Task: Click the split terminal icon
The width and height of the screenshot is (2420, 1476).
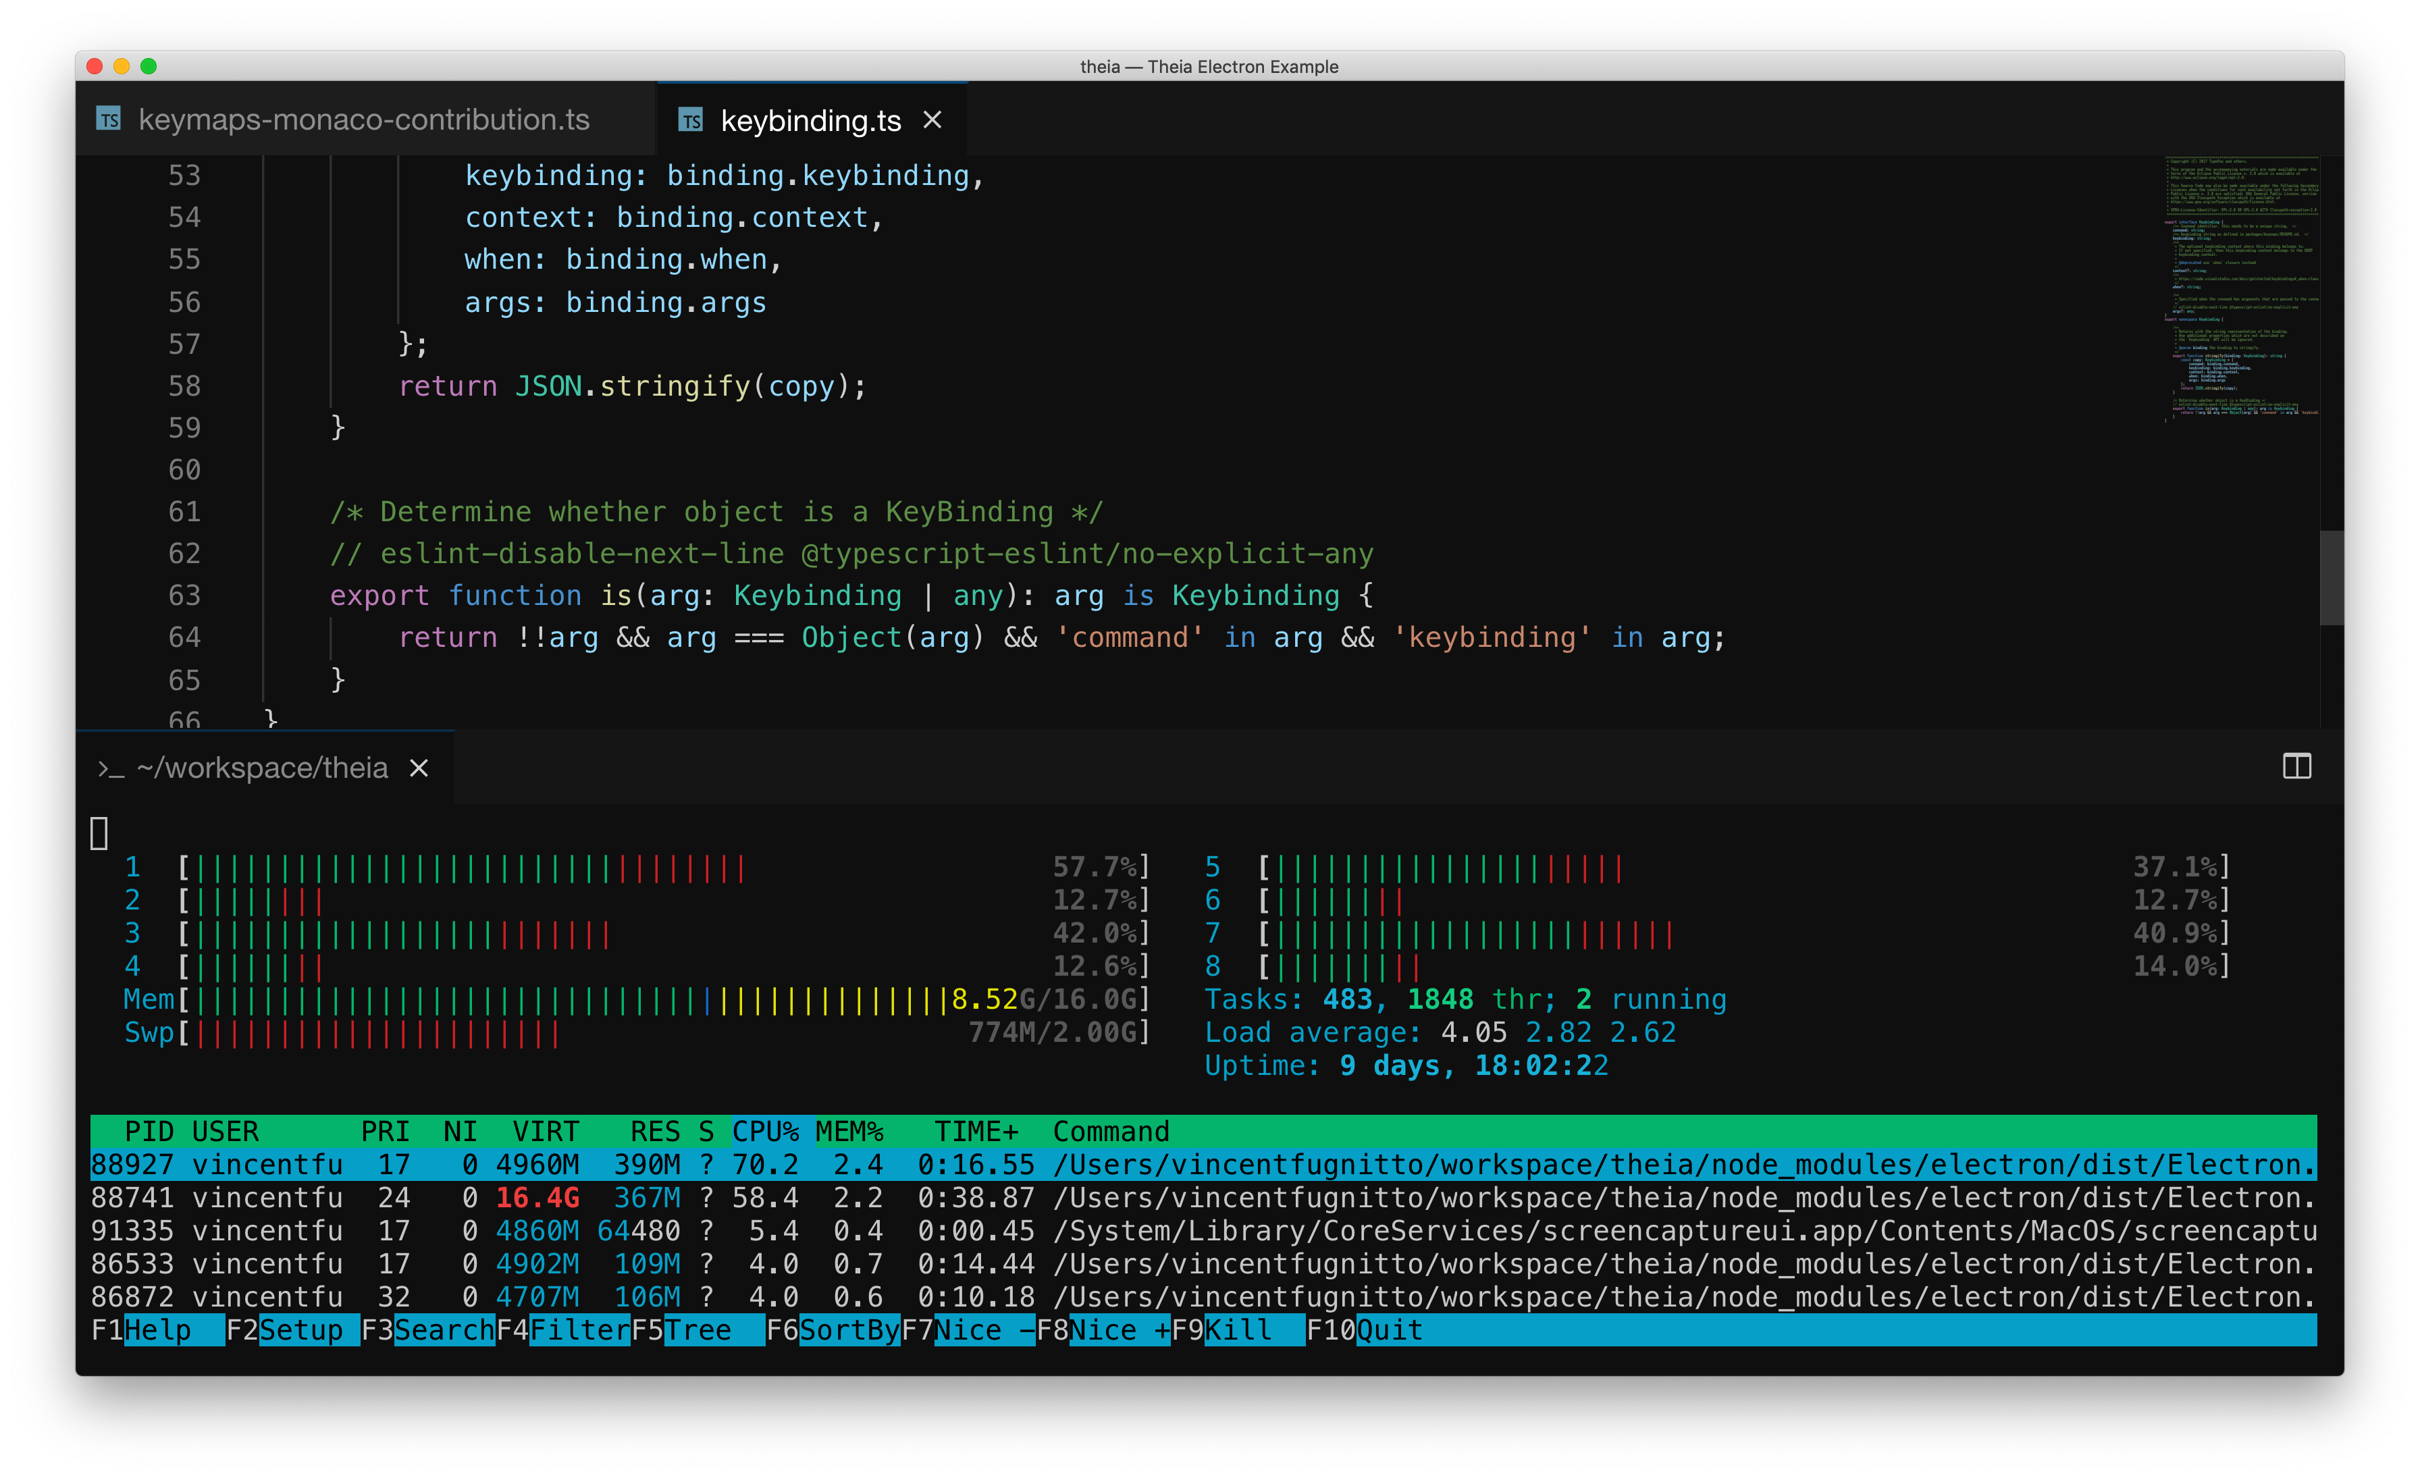Action: [x=2296, y=767]
